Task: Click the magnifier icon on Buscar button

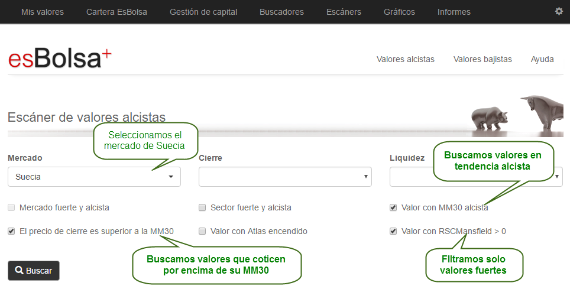Action: 19,270
